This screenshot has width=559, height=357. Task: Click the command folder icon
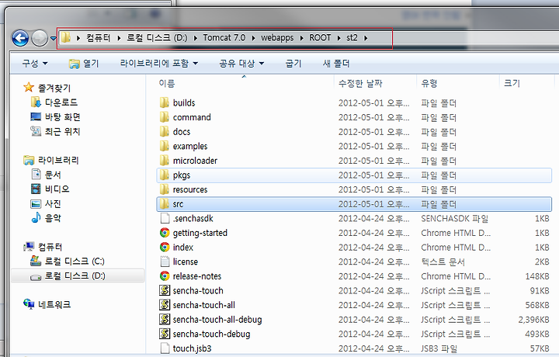pyautogui.click(x=164, y=117)
